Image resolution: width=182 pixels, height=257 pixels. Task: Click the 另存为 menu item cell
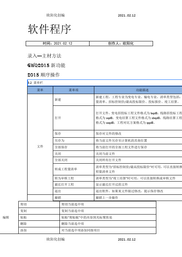point(73,141)
